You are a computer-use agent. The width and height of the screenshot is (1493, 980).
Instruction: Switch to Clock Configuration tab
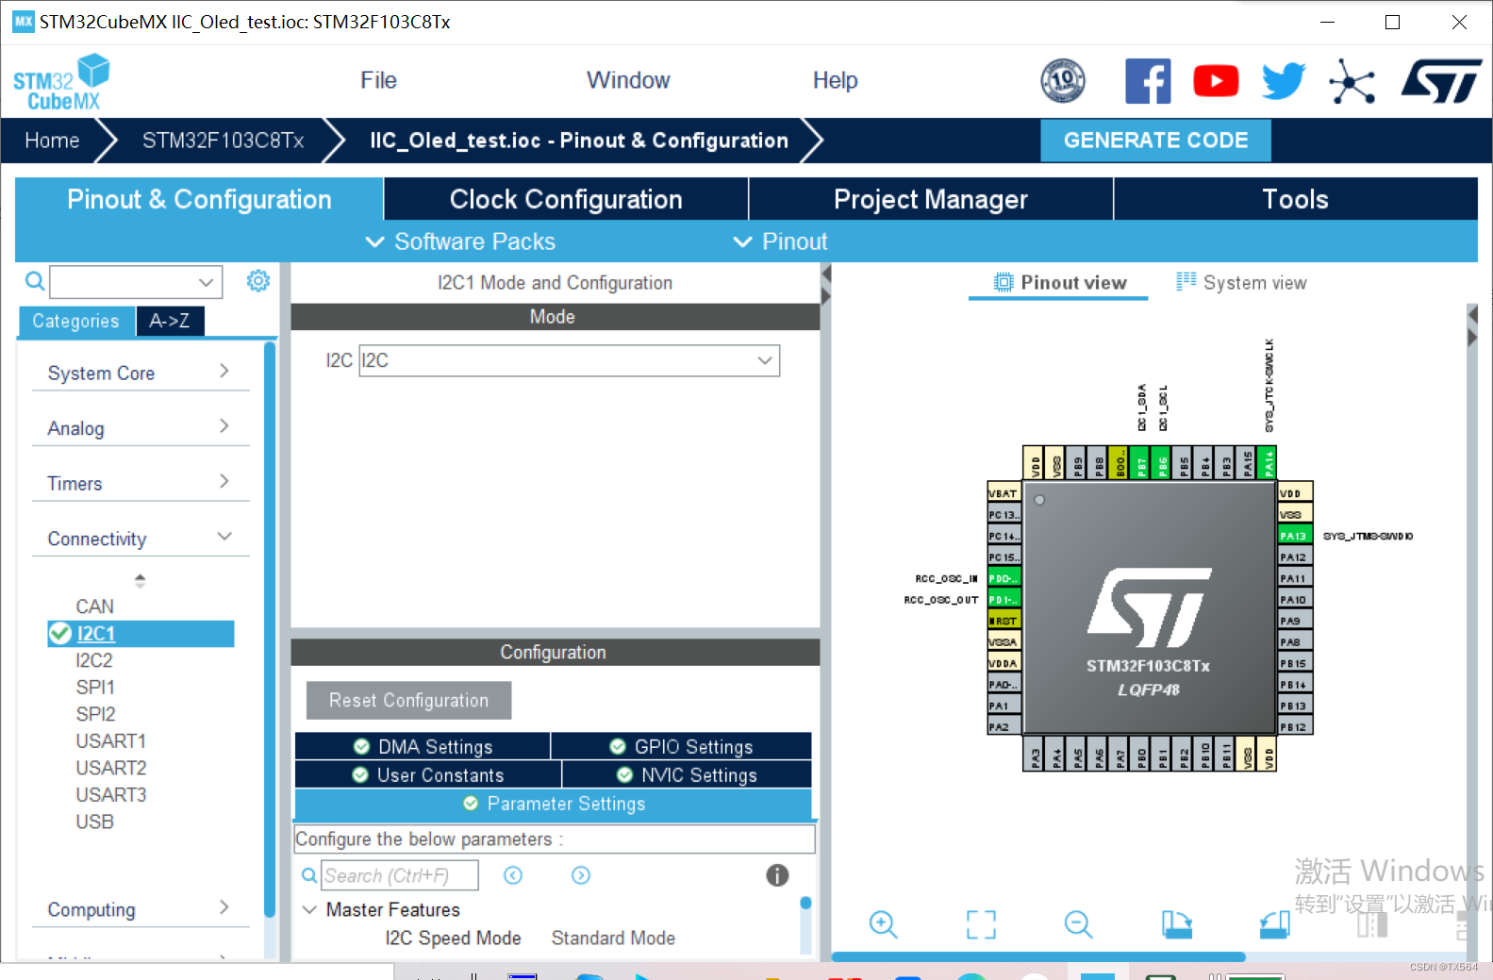point(566,199)
